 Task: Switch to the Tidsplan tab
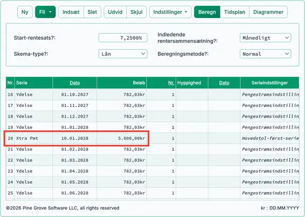click(234, 12)
